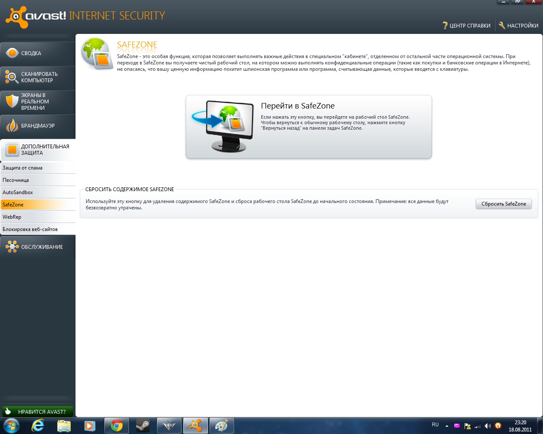
Task: Click the monitor with arrow SafeZone icon
Action: pyautogui.click(x=223, y=126)
